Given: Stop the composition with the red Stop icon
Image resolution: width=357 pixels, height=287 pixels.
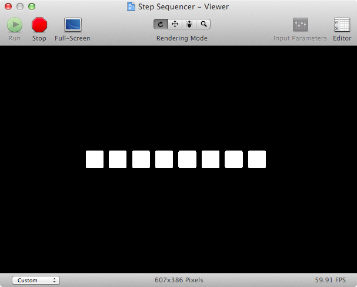Looking at the screenshot, I should (x=39, y=25).
